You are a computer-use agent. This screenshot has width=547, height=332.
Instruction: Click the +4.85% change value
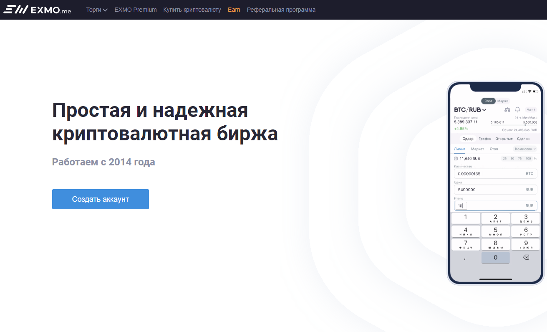click(x=461, y=129)
